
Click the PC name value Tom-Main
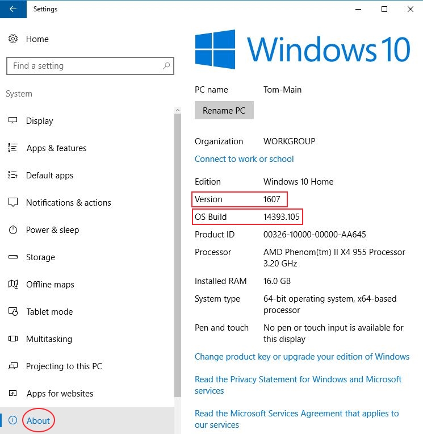click(x=282, y=90)
